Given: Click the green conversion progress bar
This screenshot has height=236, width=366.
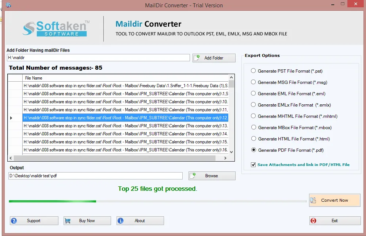Looking at the screenshot, I should point(157,201).
